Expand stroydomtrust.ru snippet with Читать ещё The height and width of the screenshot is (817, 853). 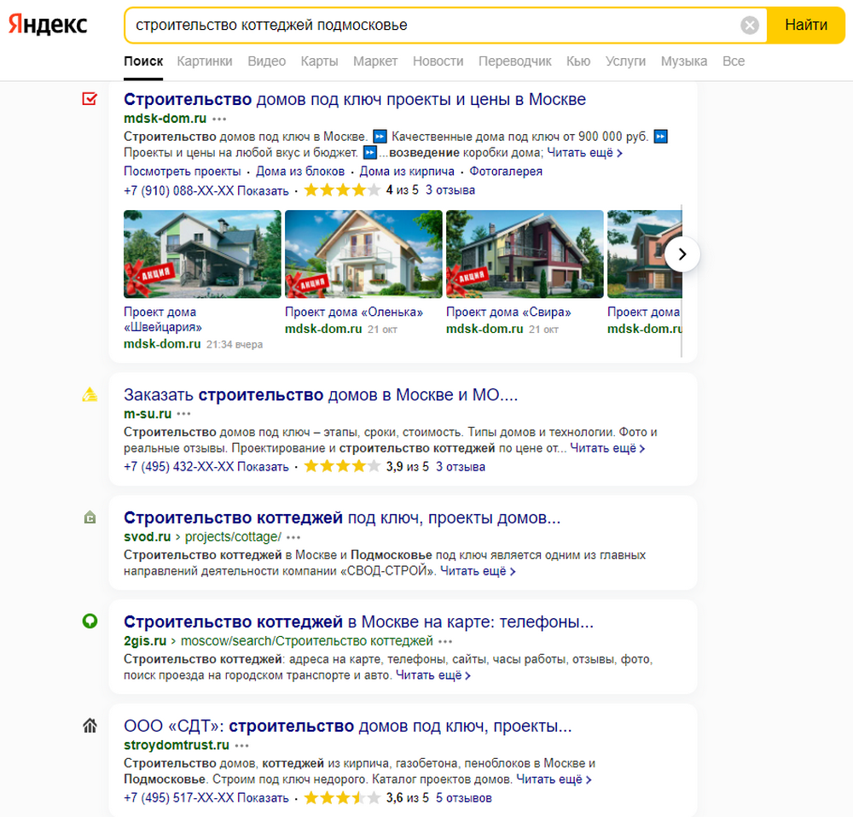pos(554,779)
